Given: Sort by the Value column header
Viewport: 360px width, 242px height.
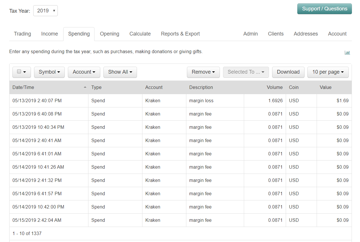Looking at the screenshot, I should [325, 87].
